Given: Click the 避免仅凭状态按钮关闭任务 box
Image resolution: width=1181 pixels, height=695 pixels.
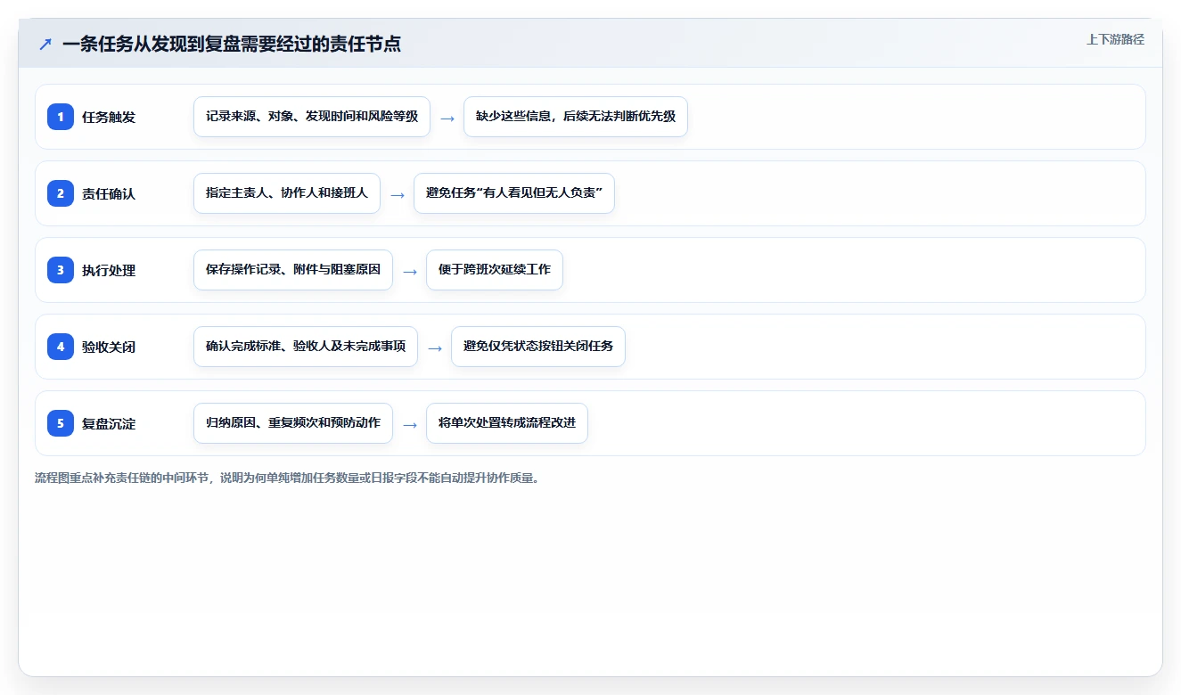Looking at the screenshot, I should tap(538, 347).
